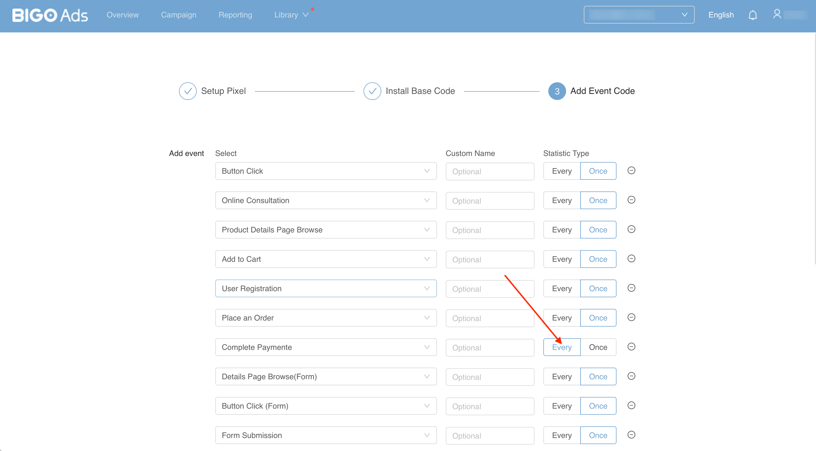This screenshot has height=451, width=816.
Task: Go to the Reporting tab
Action: 235,15
